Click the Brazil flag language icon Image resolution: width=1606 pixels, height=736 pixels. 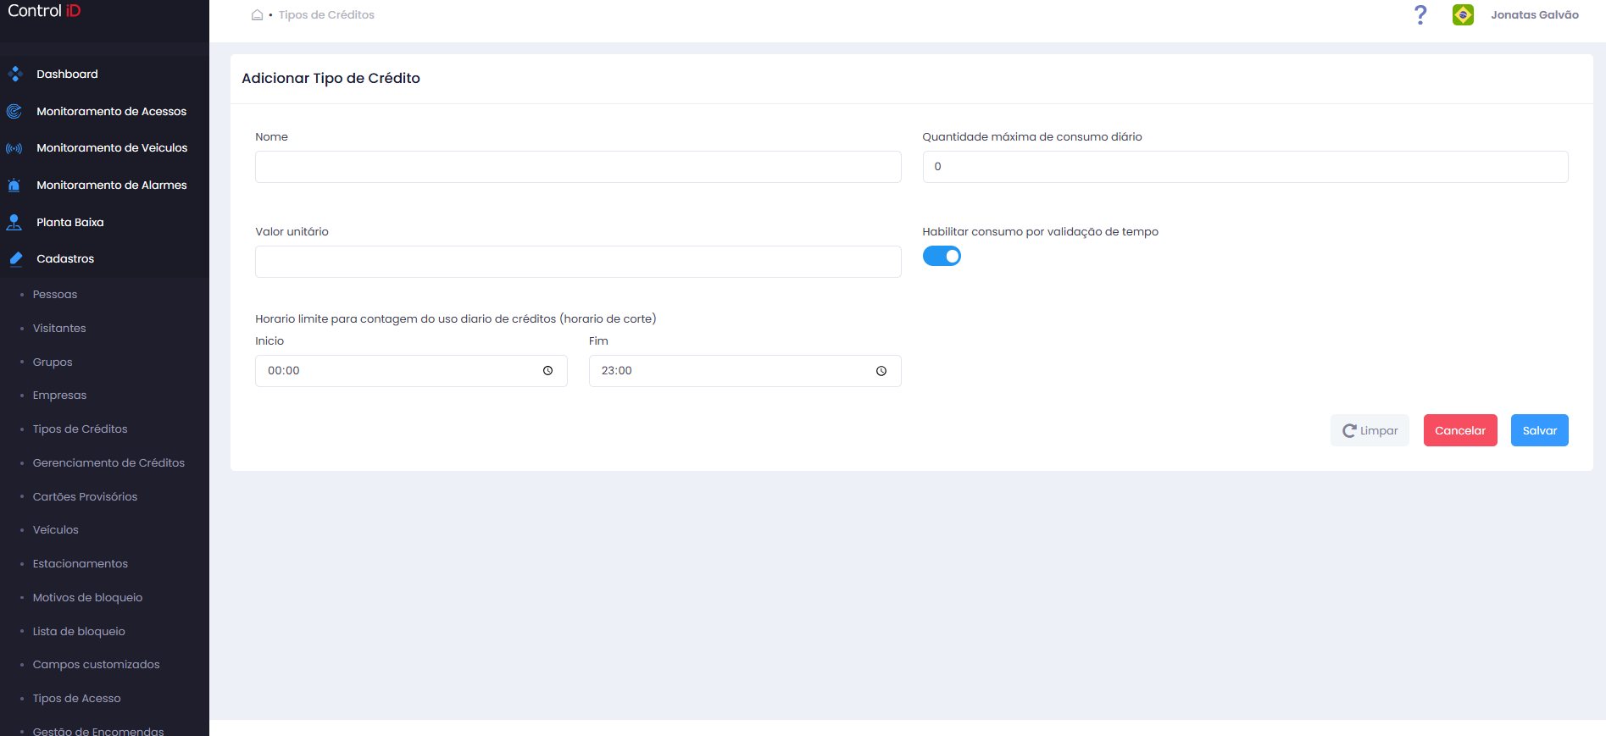[x=1463, y=14]
